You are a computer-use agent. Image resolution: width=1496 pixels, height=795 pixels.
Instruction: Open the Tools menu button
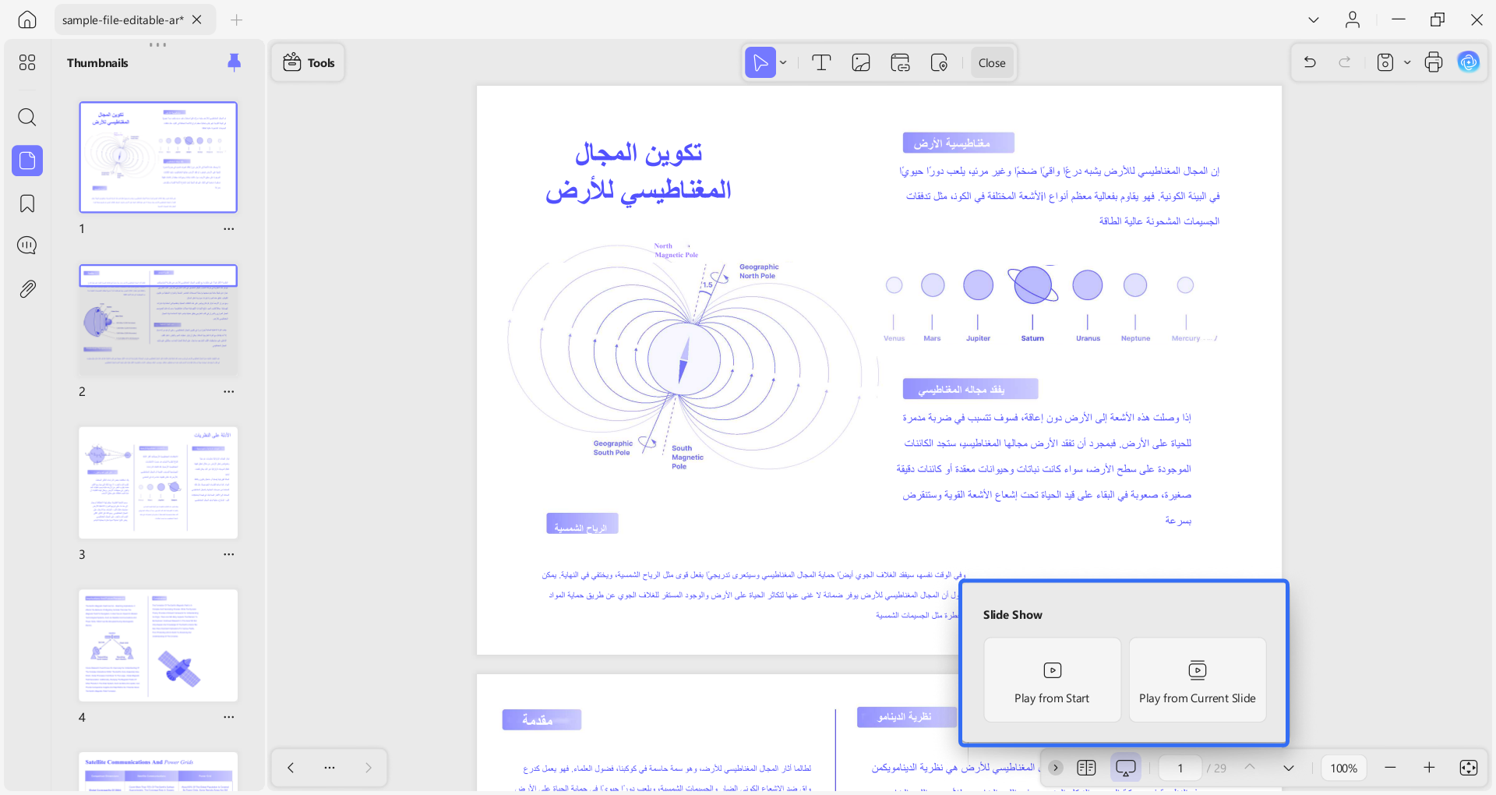click(309, 62)
